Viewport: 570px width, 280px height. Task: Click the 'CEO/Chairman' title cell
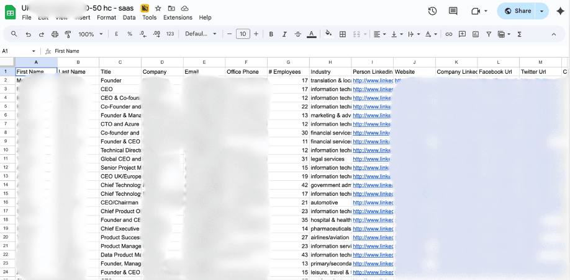point(120,203)
